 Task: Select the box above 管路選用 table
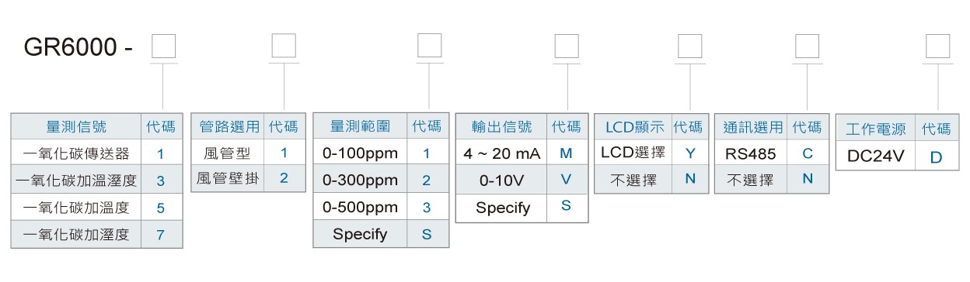[283, 46]
